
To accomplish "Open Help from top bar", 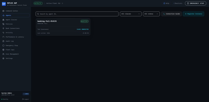I will [x=166, y=3].
